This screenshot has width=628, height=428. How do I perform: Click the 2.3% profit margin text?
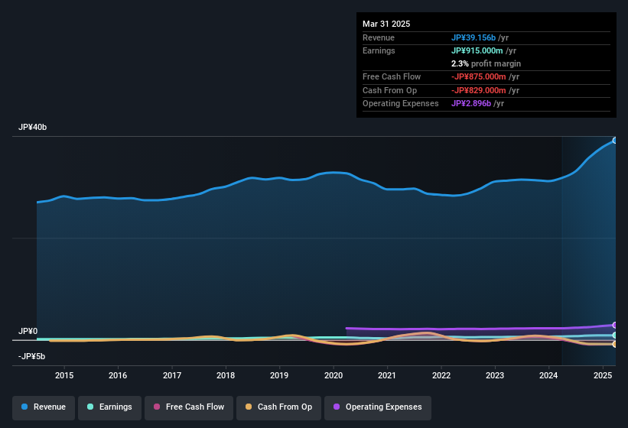486,63
